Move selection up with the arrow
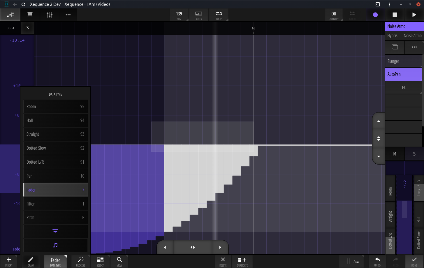Image resolution: width=424 pixels, height=268 pixels. pos(379,121)
